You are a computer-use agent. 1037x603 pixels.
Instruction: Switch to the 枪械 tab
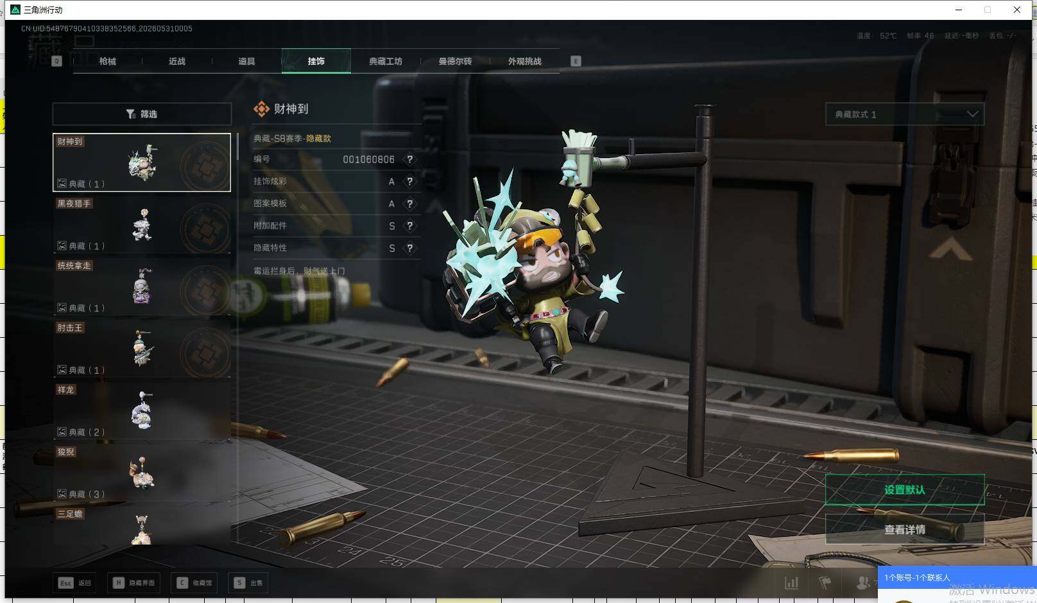tap(108, 61)
